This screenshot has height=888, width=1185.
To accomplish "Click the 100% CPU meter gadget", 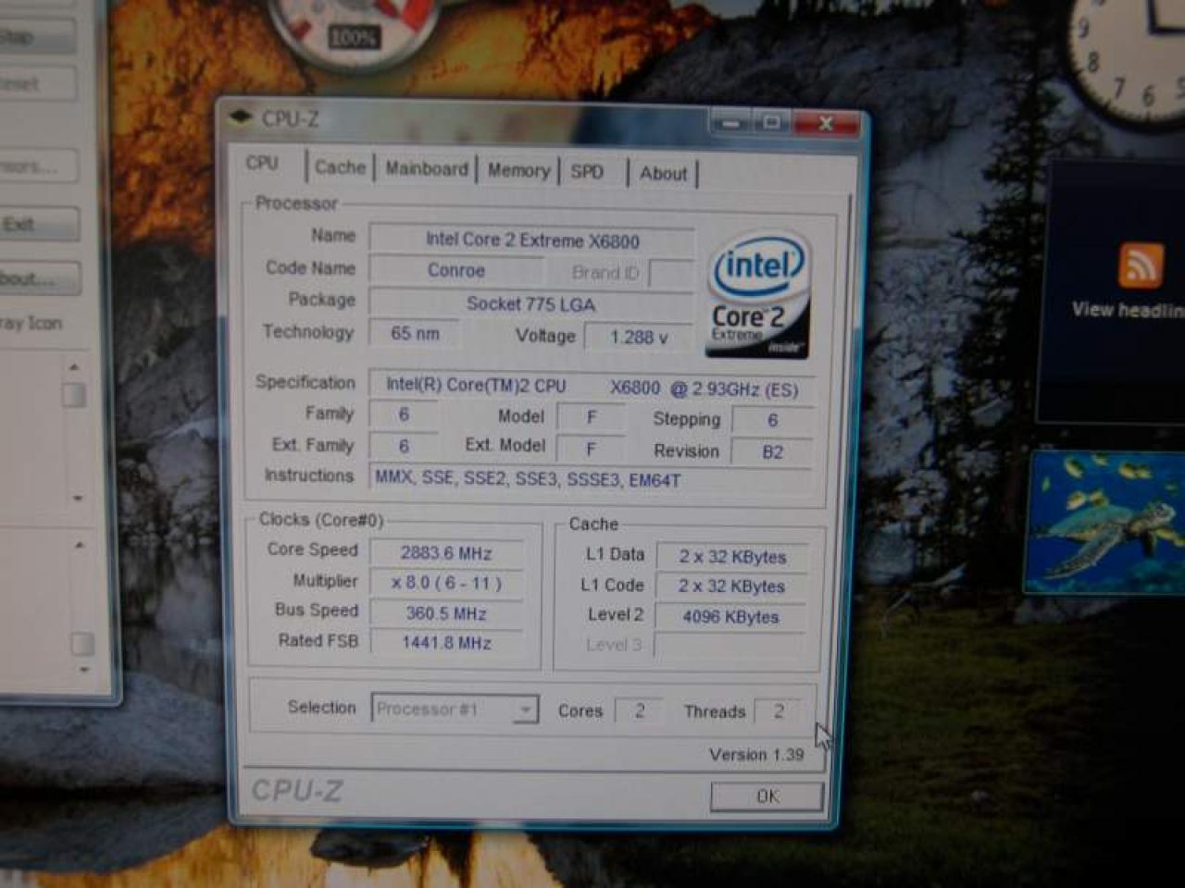I will coord(353,33).
